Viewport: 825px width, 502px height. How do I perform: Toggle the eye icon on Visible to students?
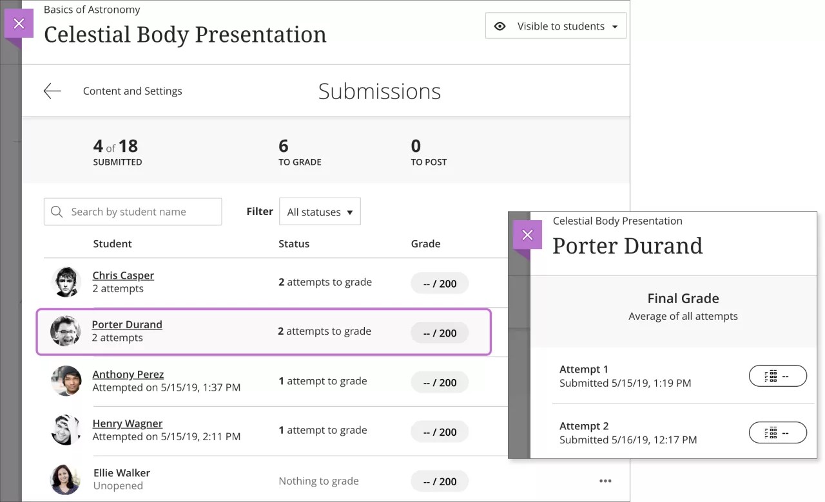coord(500,26)
